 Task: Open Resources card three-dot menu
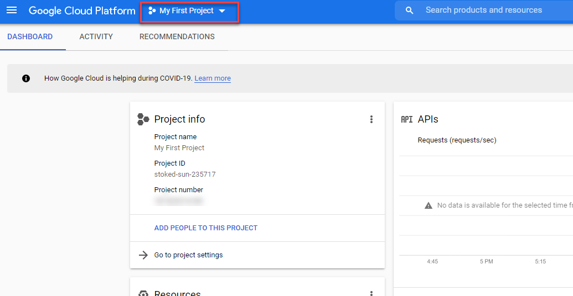coord(371,293)
